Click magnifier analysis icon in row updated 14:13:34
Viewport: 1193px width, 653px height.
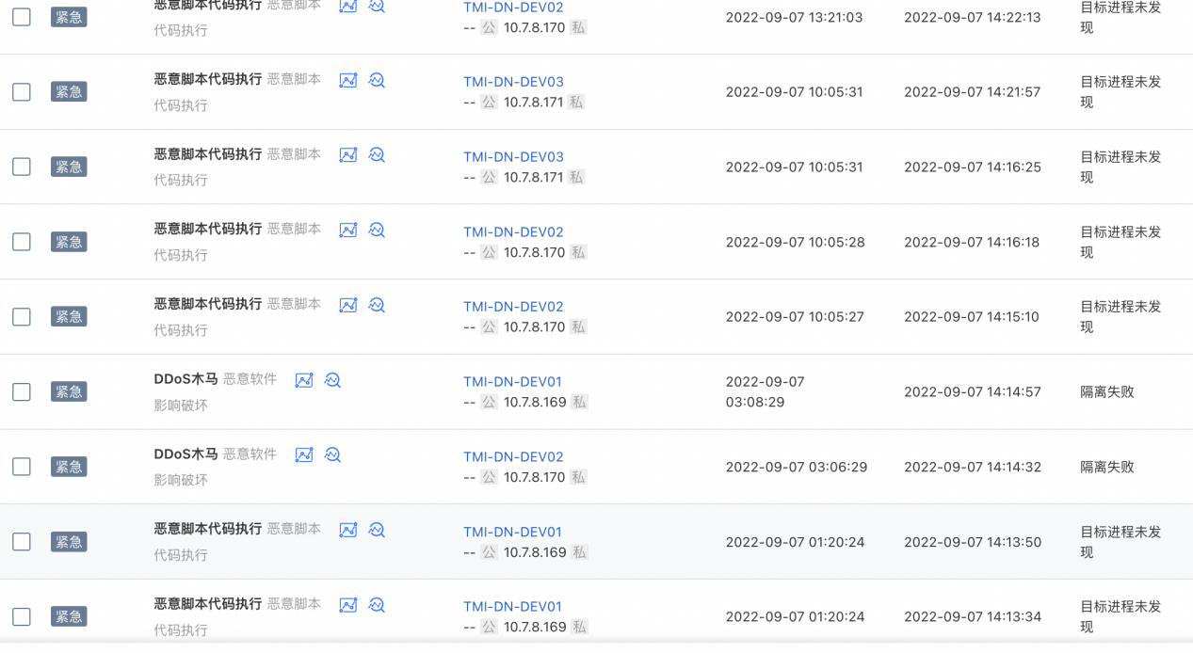pos(377,605)
